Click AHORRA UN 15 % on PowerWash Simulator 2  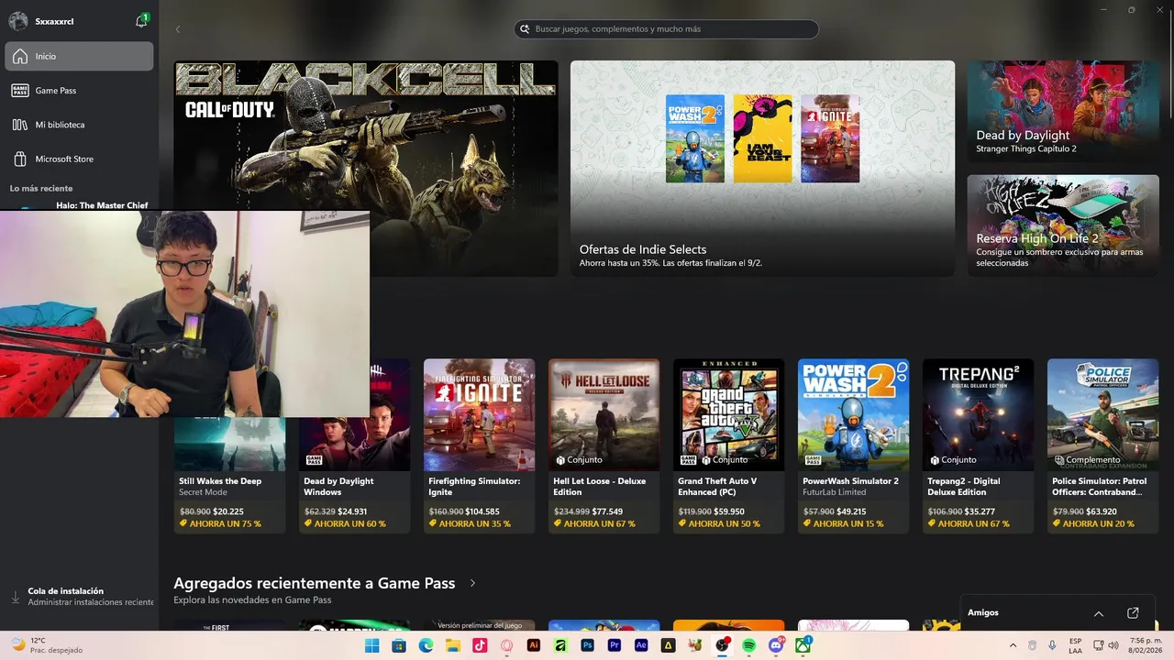pyautogui.click(x=844, y=524)
